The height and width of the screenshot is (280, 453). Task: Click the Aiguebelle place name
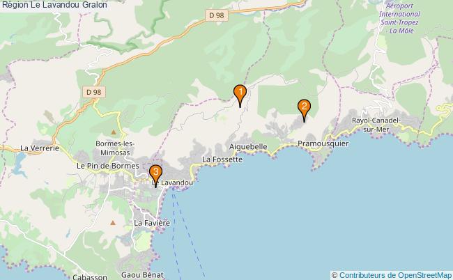[248, 147]
